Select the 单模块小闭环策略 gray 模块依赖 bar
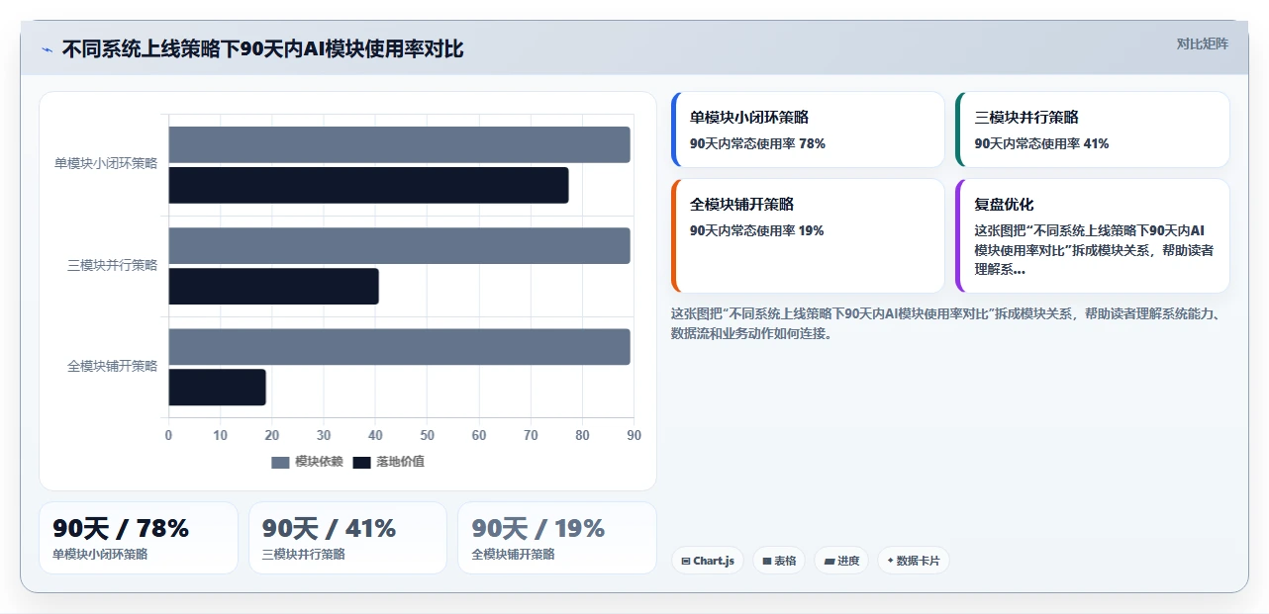1269x614 pixels. click(399, 144)
